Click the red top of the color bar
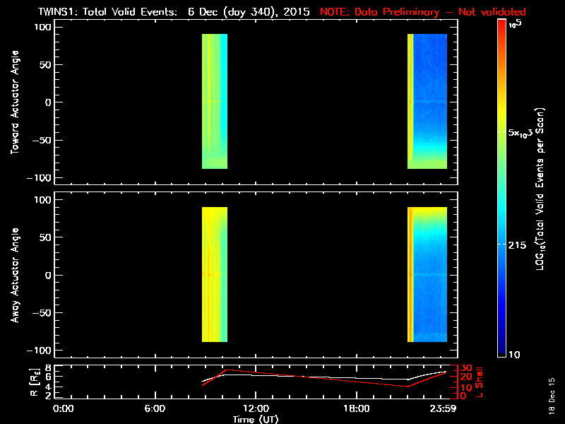Viewport: 565px width, 424px height. [501, 28]
